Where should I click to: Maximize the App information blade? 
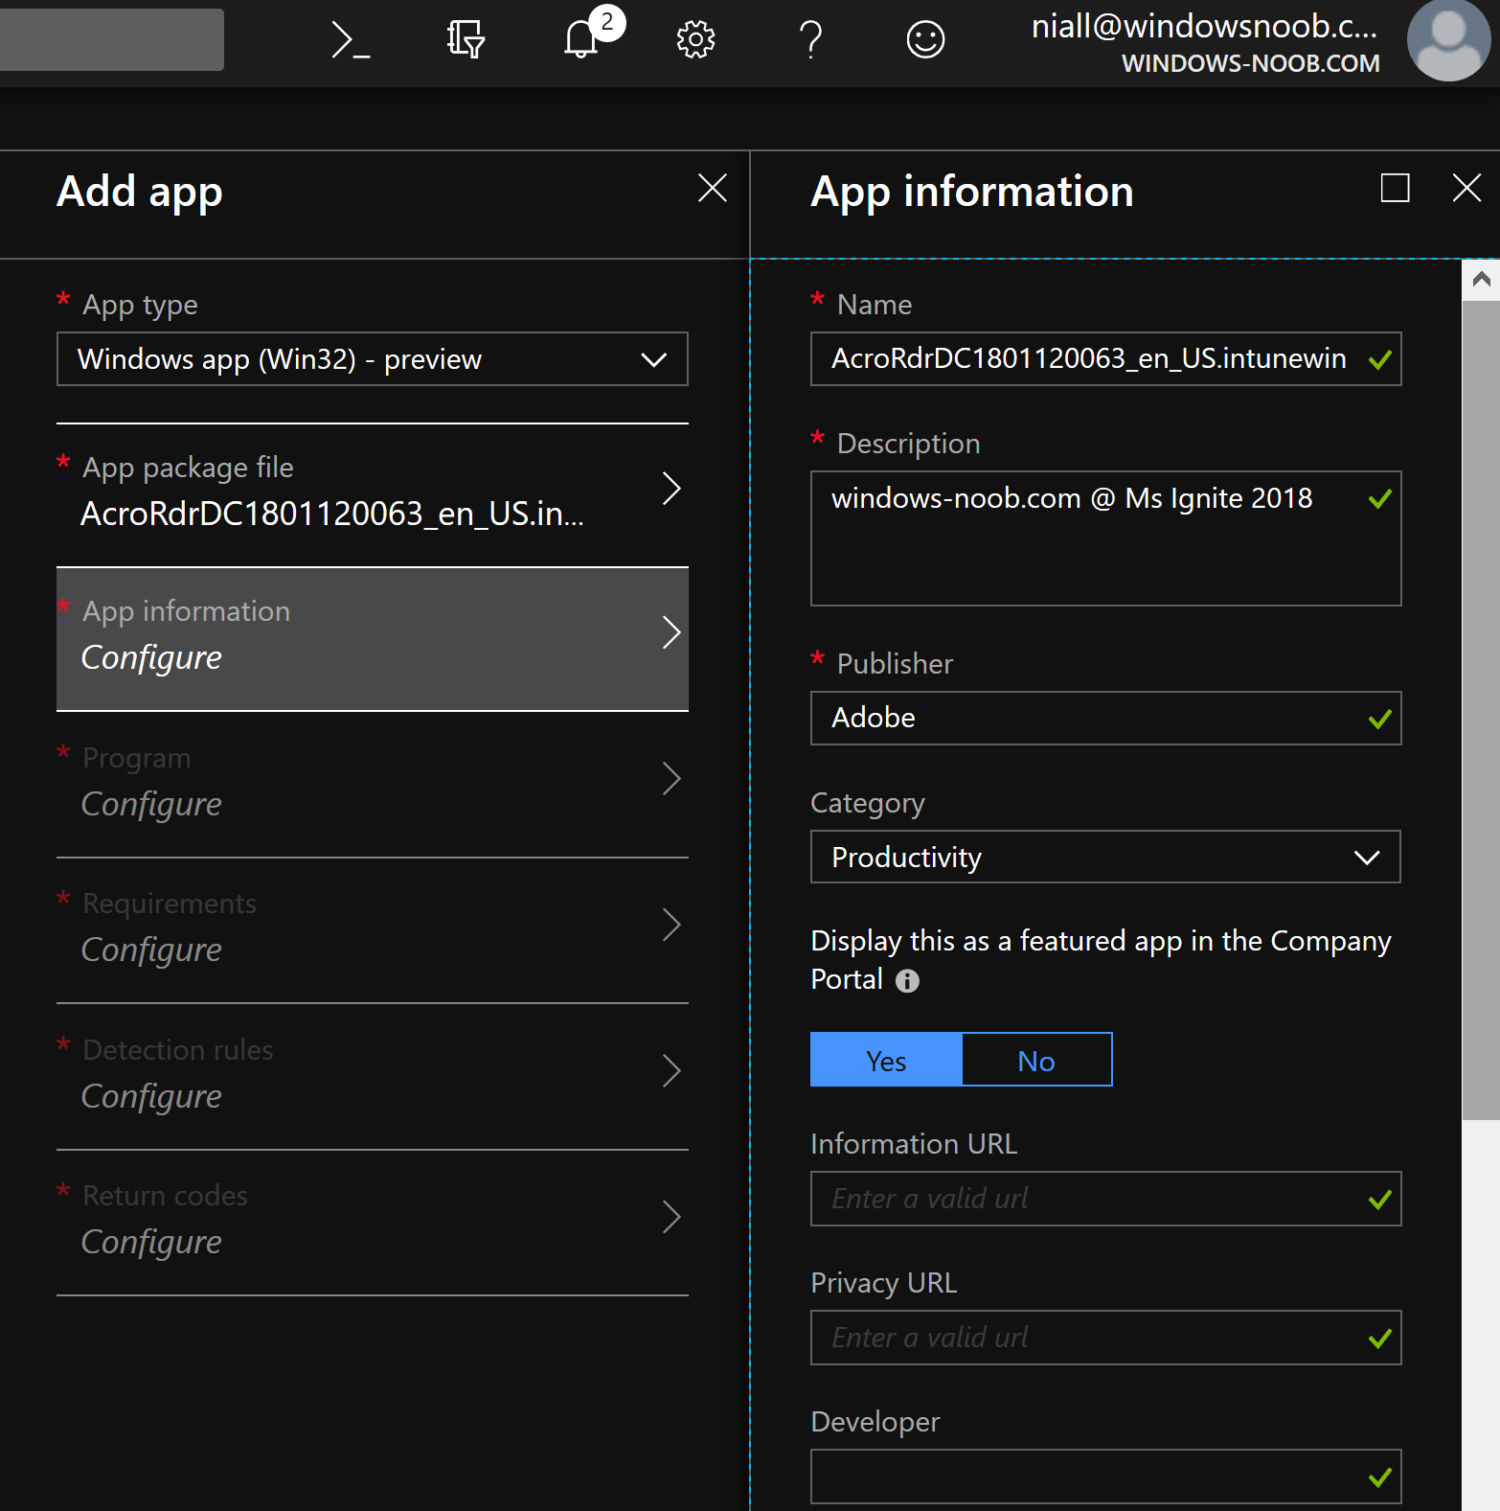click(x=1395, y=188)
